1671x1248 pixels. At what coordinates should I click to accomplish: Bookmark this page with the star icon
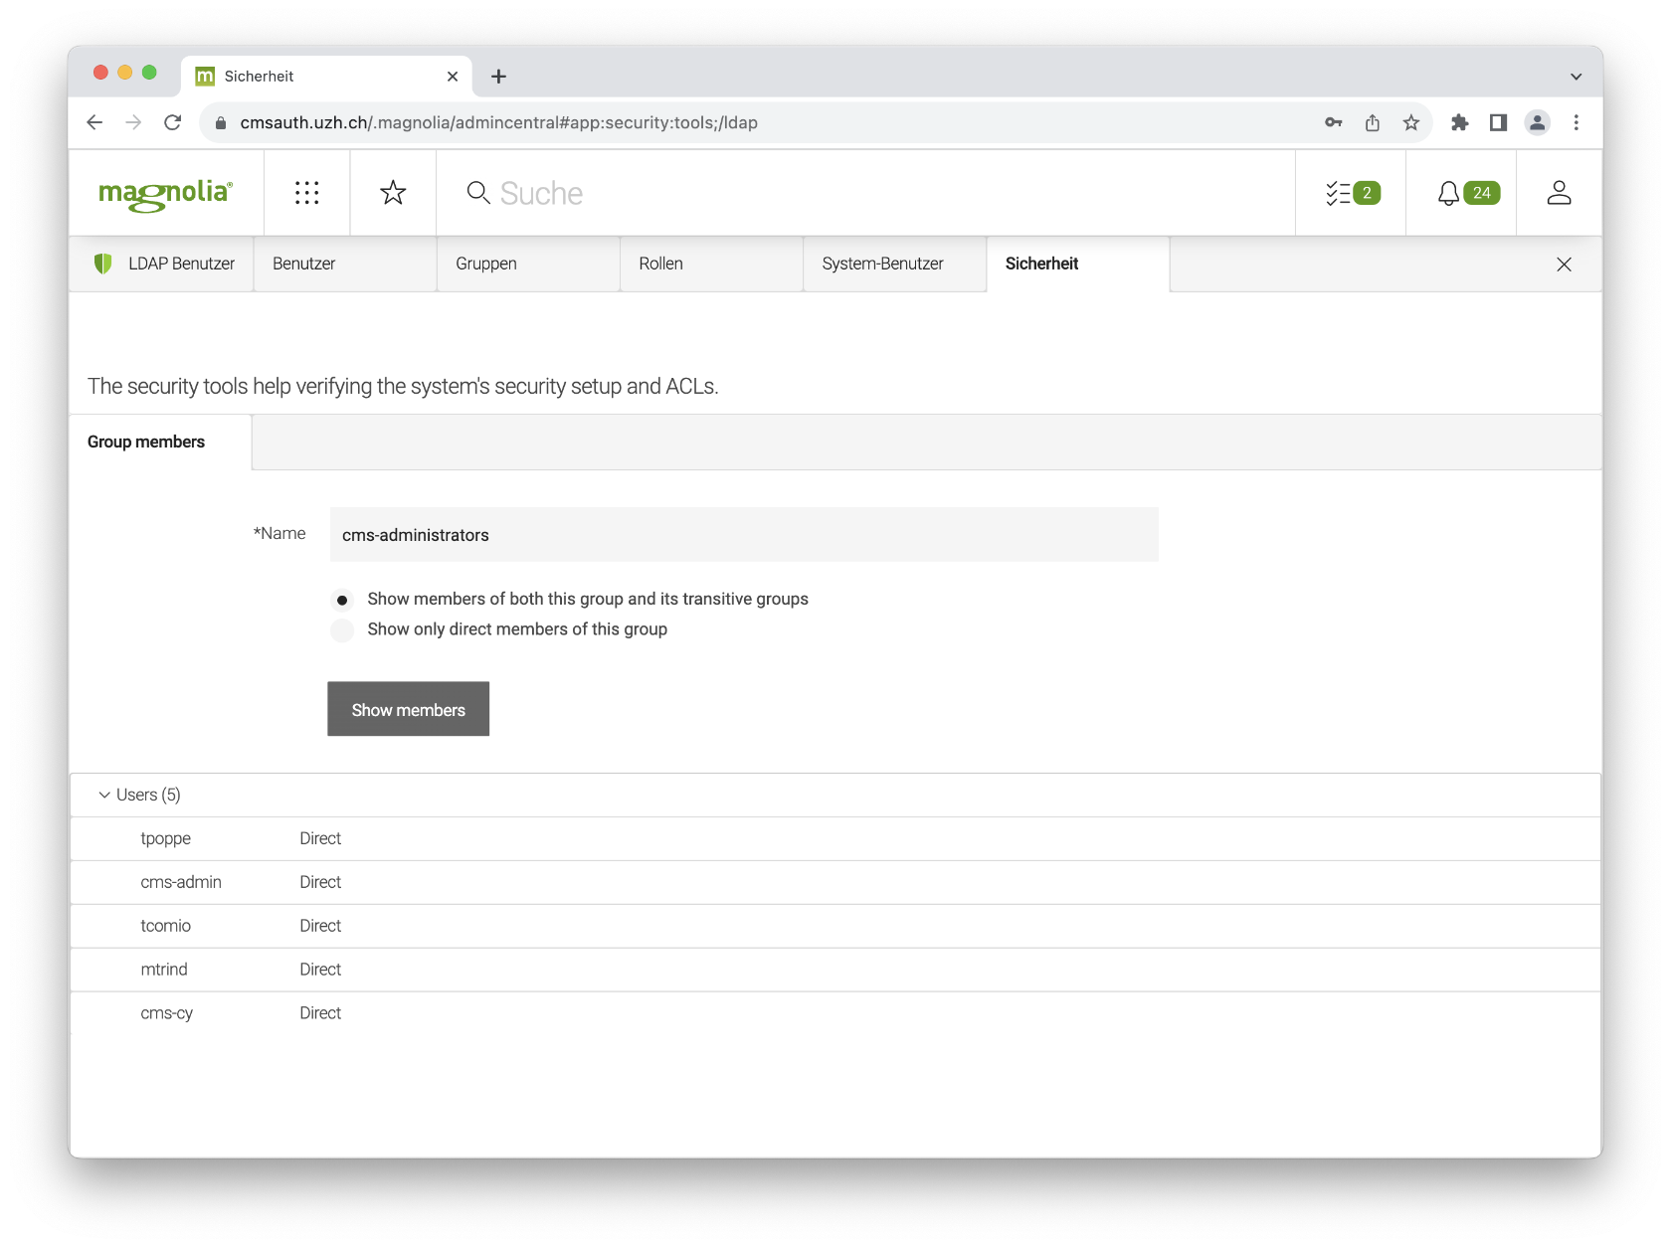(1410, 122)
